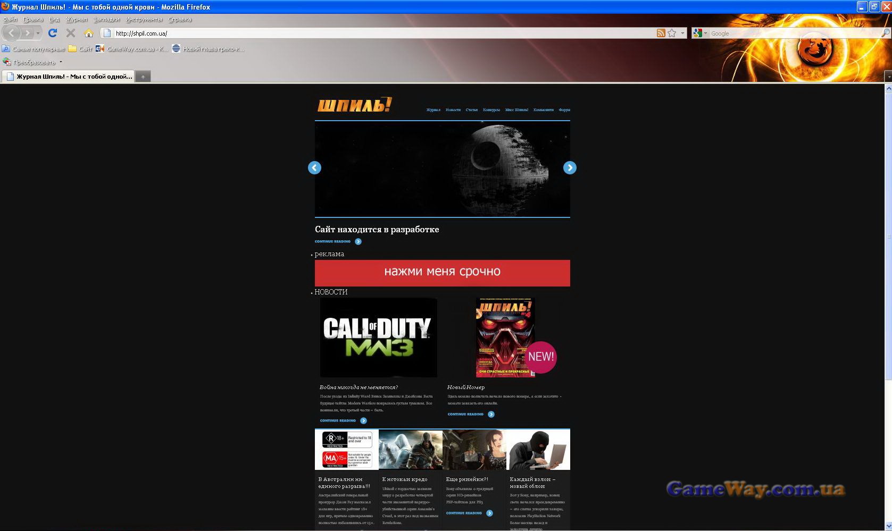
Task: Click into the URL address field
Action: (372, 33)
